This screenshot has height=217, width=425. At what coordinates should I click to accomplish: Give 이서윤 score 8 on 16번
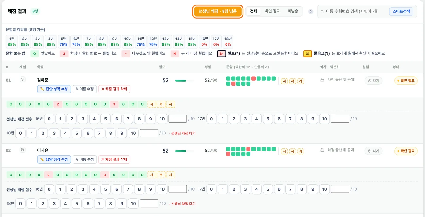[139, 189]
